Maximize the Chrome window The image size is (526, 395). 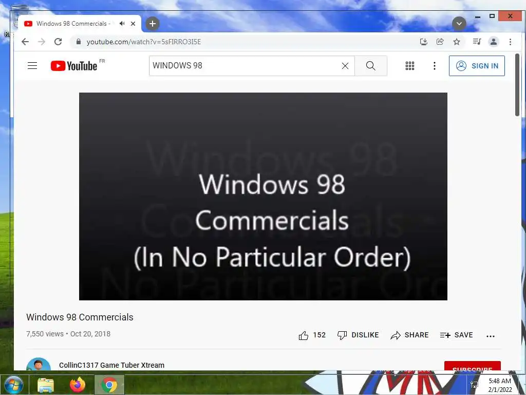pyautogui.click(x=492, y=16)
